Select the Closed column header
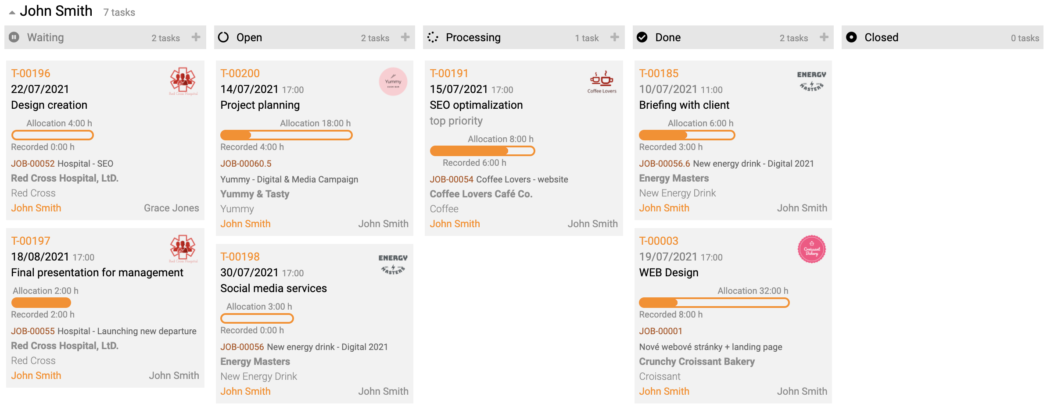Screen dimensions: 1047x407 [x=942, y=37]
